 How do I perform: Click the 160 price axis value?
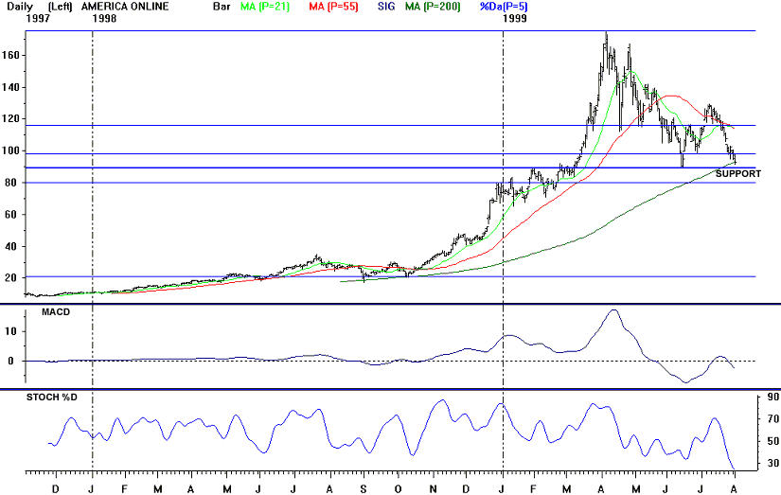click(x=10, y=55)
